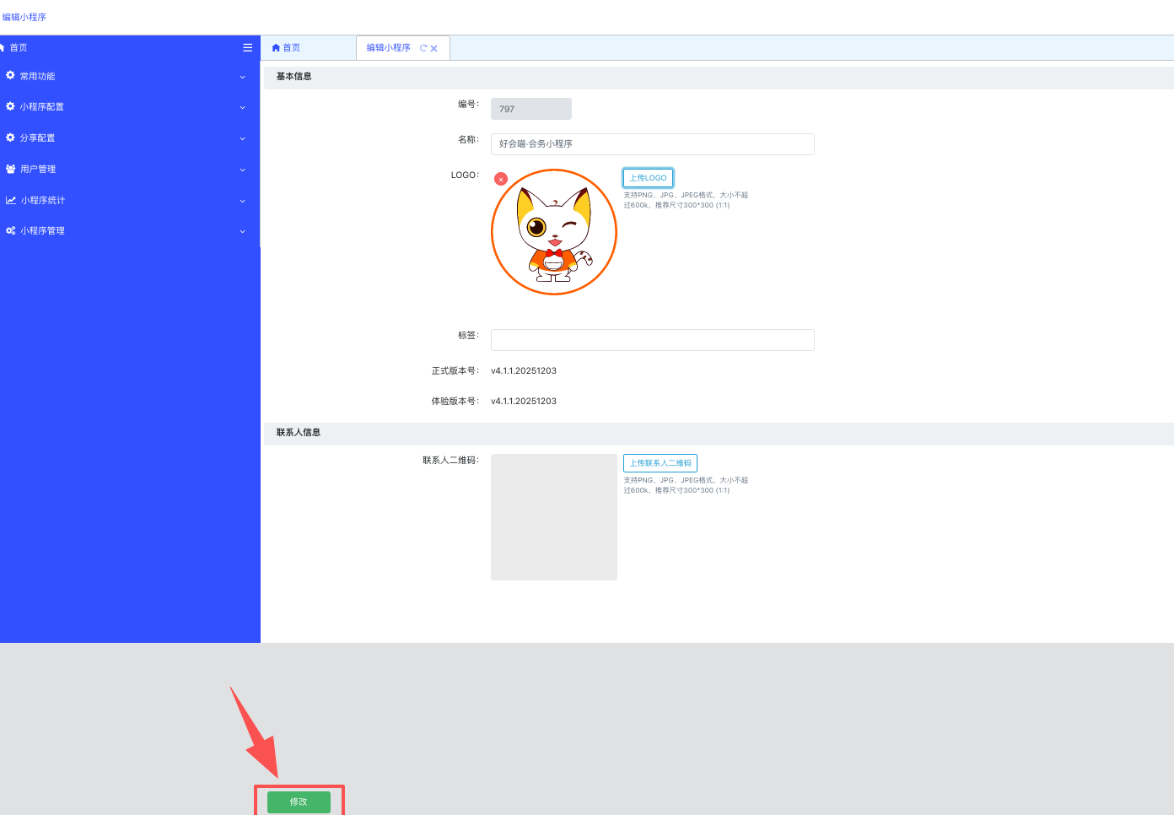Click into the 名称 input field
Viewport: 1174px width, 815px height.
[x=652, y=144]
